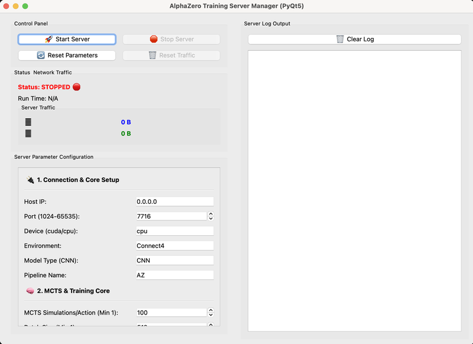Image resolution: width=473 pixels, height=344 pixels.
Task: Click inside the empty Server Log Output area
Action: click(354, 190)
